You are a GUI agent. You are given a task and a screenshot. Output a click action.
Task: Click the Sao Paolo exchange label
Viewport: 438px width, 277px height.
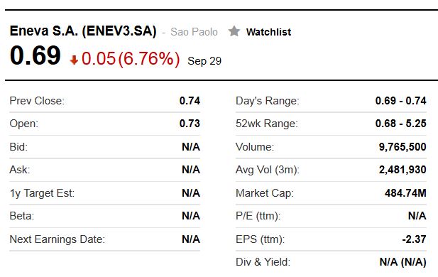(x=194, y=32)
